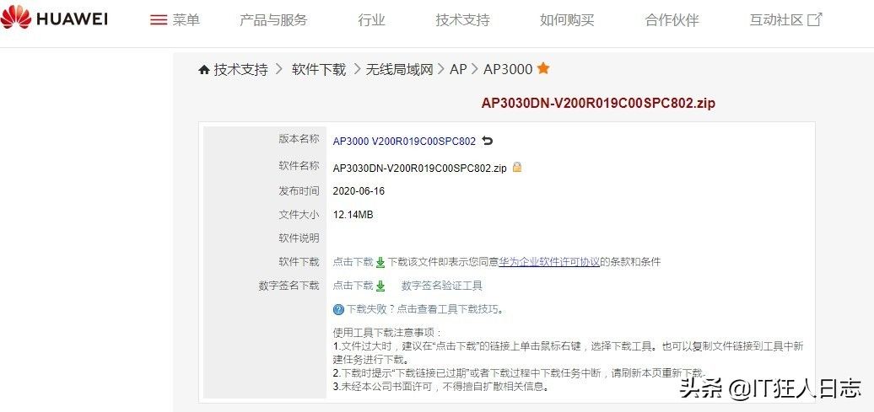Toggle the orange favorite star next to AP3000
Screen dimensions: 874x412
point(543,68)
